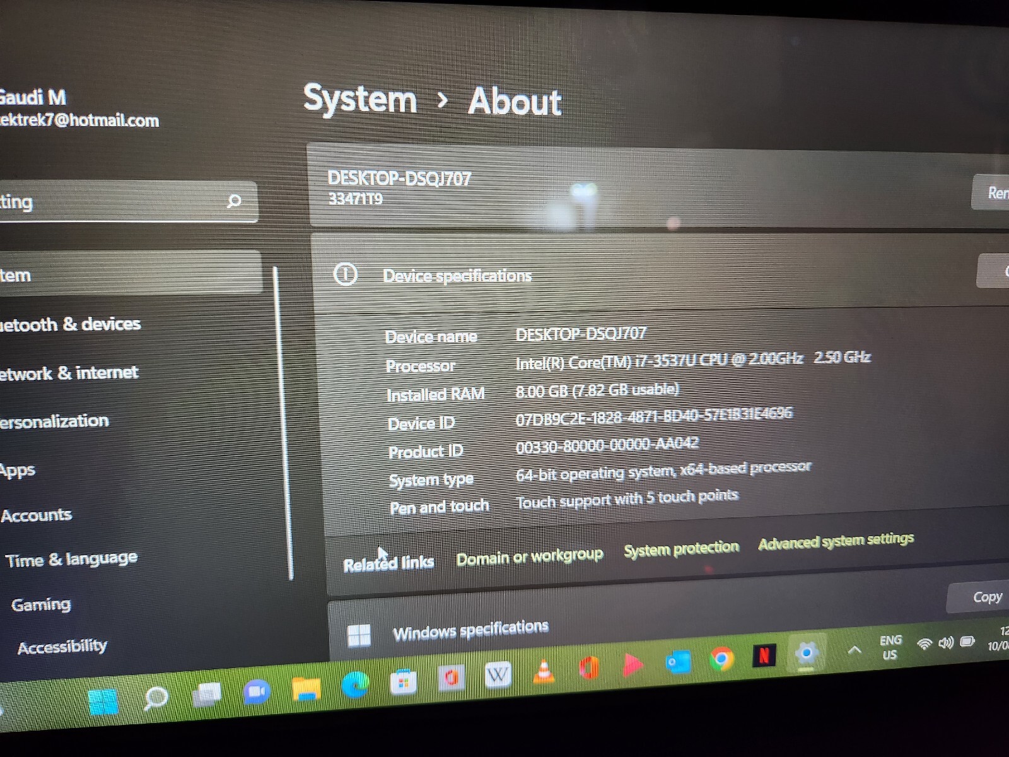This screenshot has width=1009, height=757.
Task: Launch Microsoft Edge browser
Action: coord(355,685)
